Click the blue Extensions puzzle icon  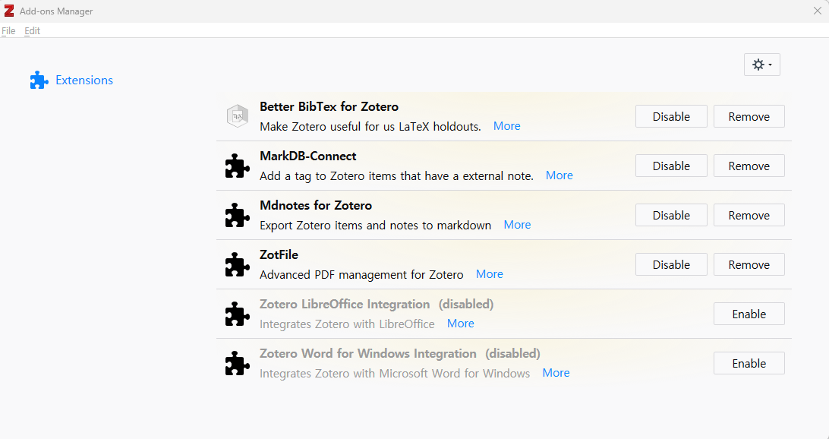pyautogui.click(x=39, y=80)
